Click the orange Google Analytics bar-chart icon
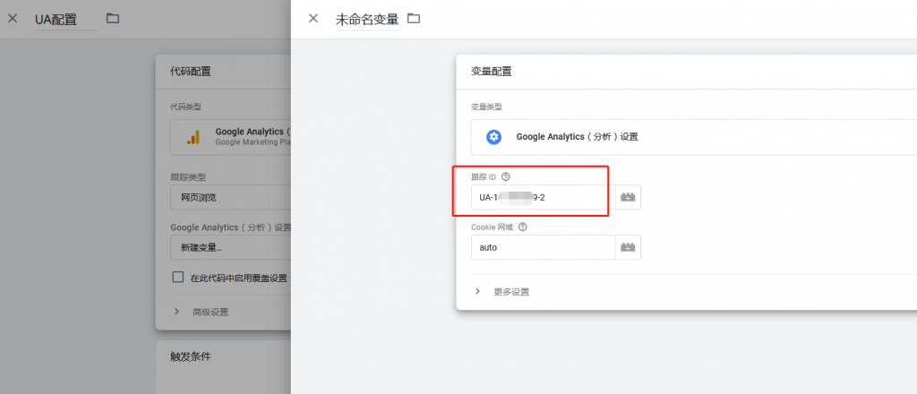This screenshot has height=394, width=917. pyautogui.click(x=193, y=137)
